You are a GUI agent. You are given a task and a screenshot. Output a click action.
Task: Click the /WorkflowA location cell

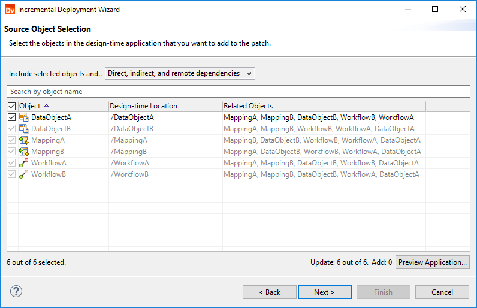coord(165,163)
